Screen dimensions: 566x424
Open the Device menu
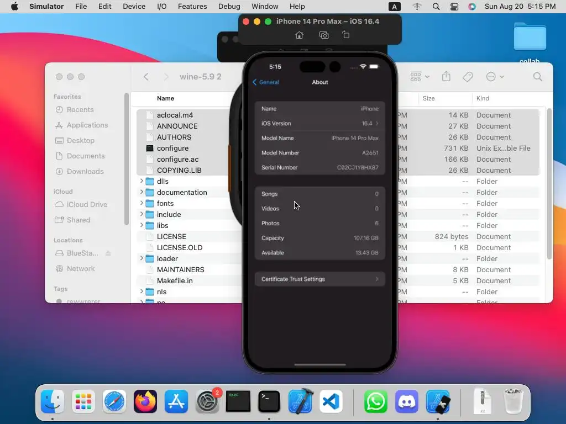pos(134,7)
